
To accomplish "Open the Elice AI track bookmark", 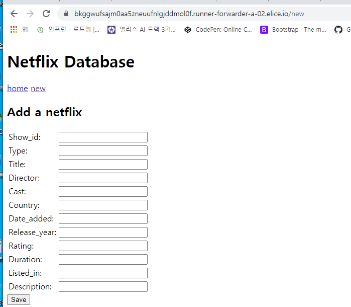I will [142, 29].
